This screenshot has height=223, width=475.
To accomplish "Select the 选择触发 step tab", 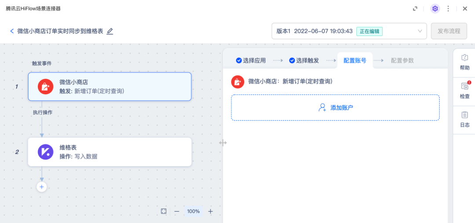I will pos(304,60).
